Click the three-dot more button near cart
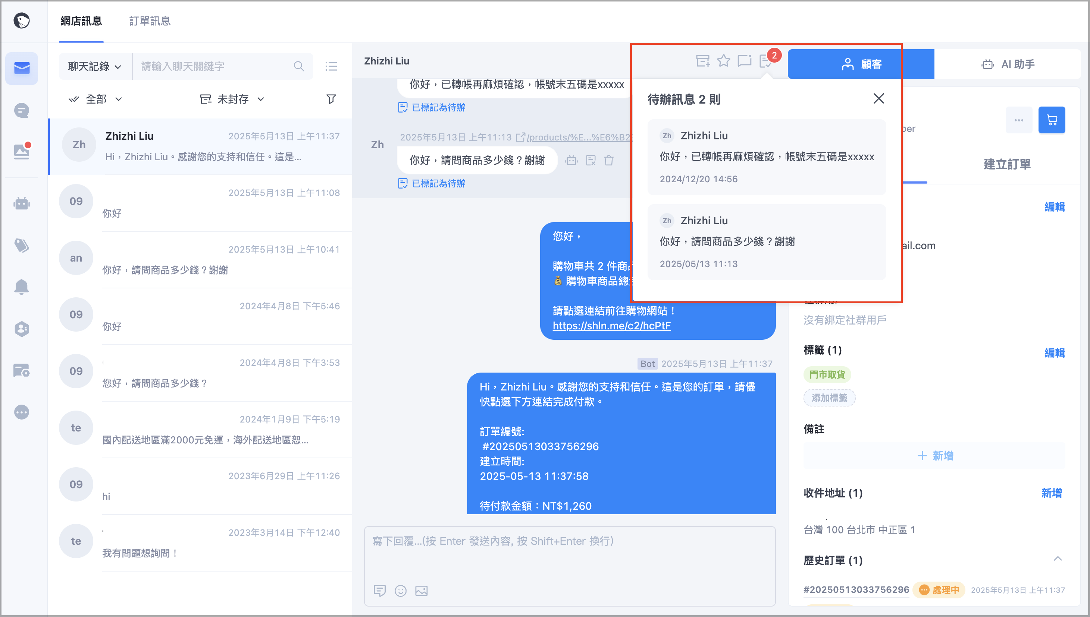Viewport: 1090px width, 617px height. click(1019, 120)
